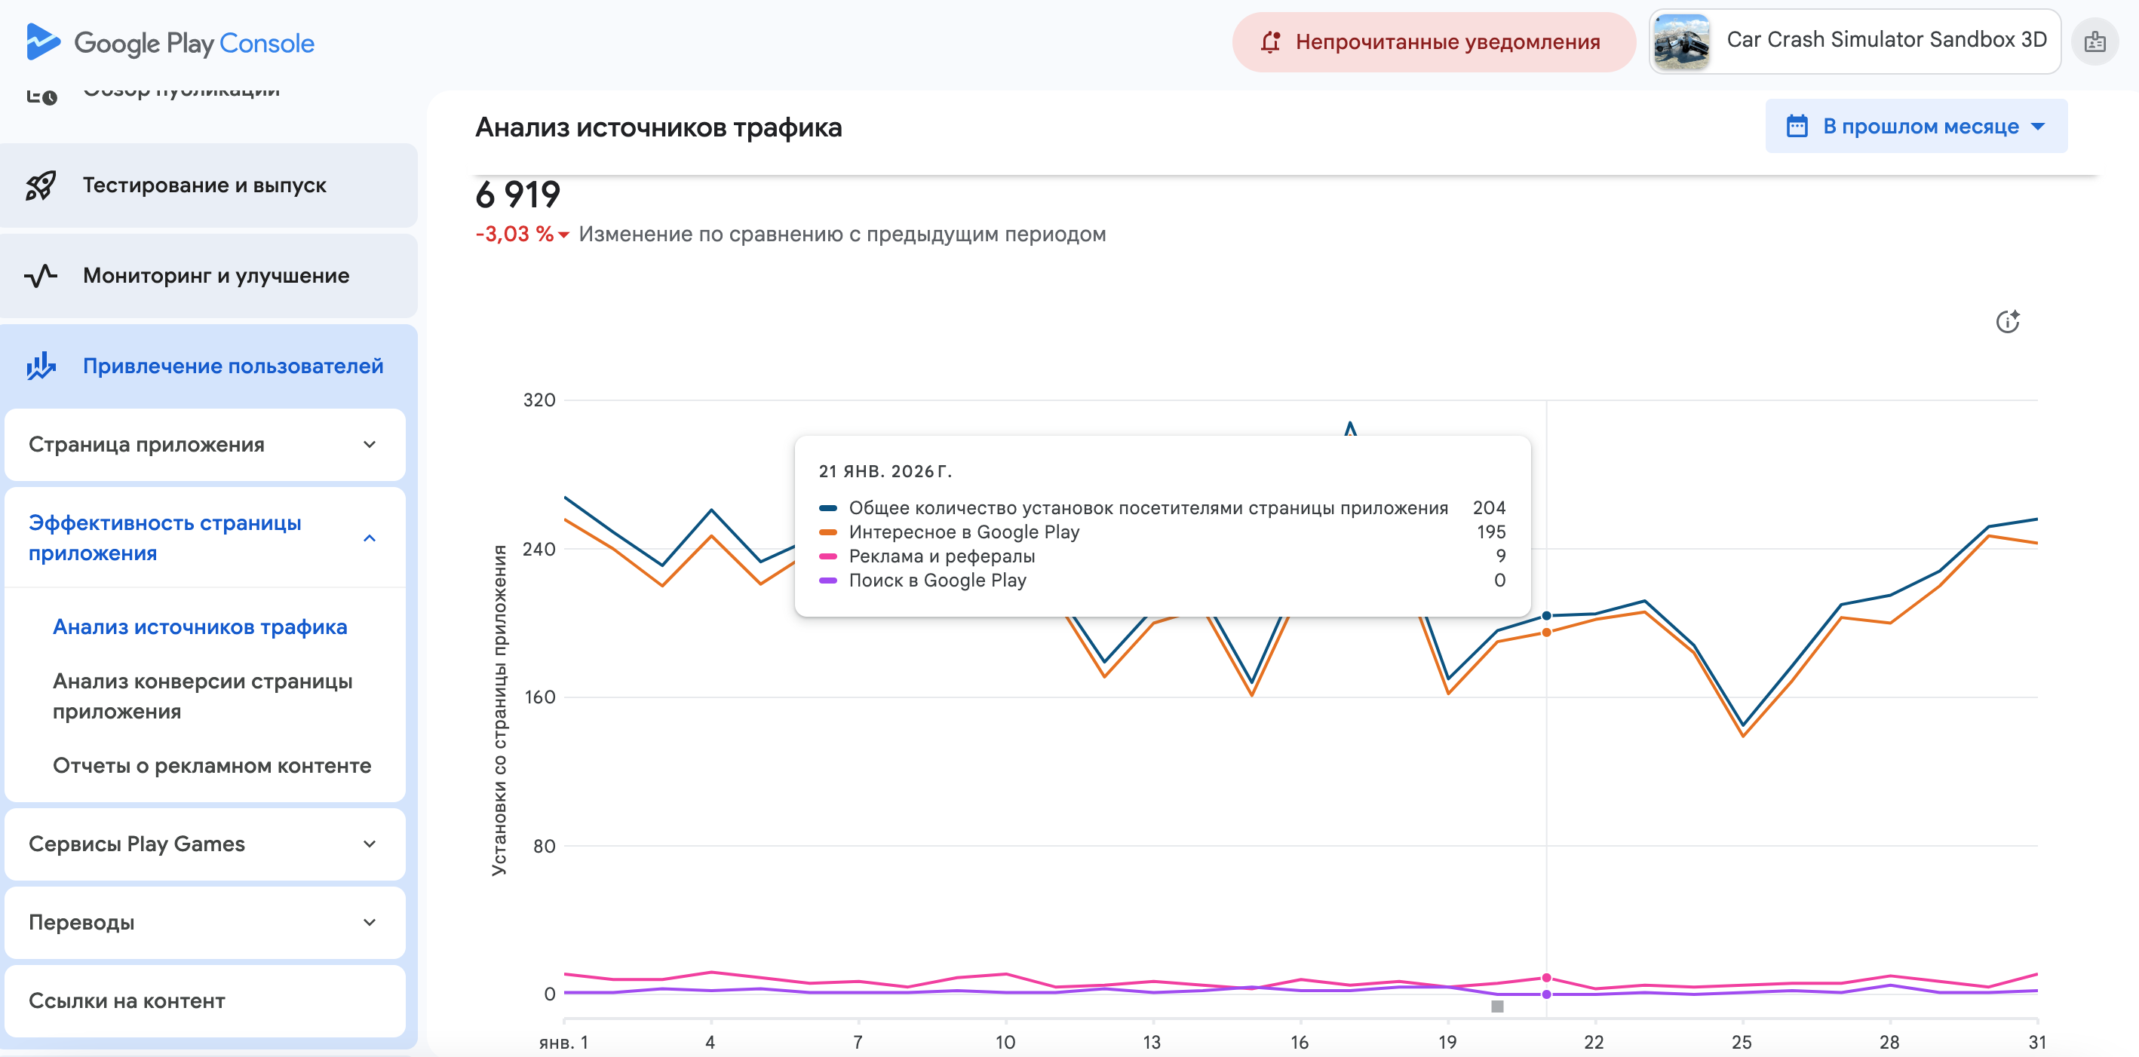This screenshot has width=2139, height=1057.
Task: Click the calendar icon in date selector
Action: pyautogui.click(x=1797, y=126)
